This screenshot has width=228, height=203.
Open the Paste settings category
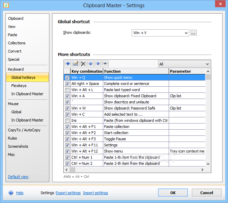tap(13, 35)
